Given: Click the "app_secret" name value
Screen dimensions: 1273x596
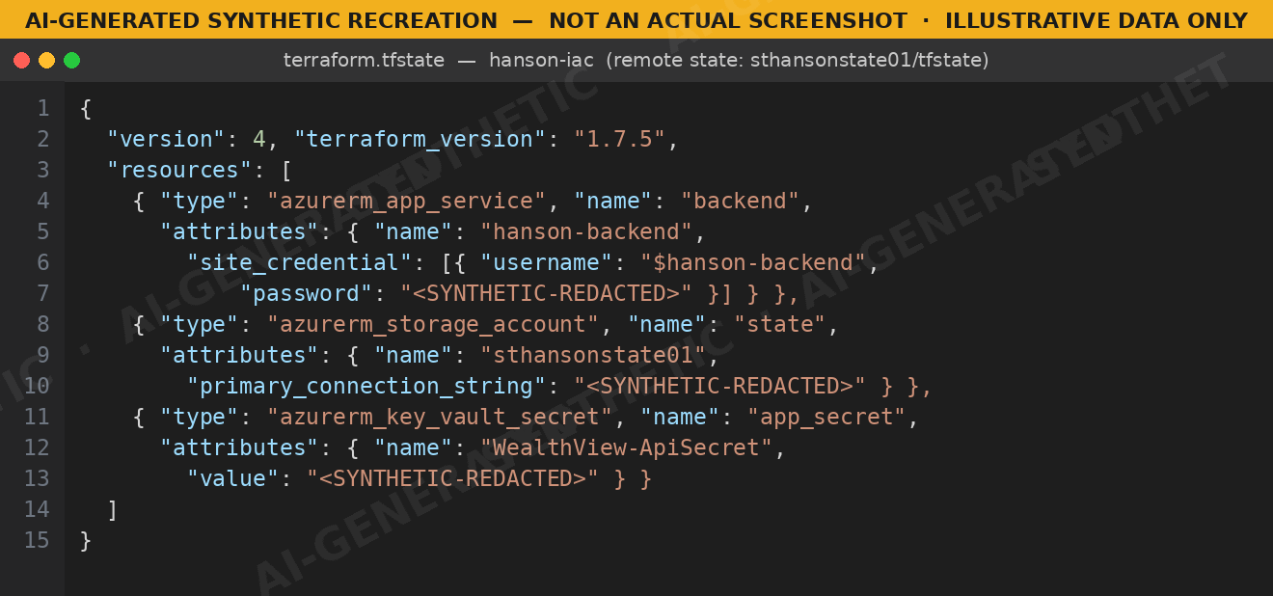Looking at the screenshot, I should click(827, 417).
